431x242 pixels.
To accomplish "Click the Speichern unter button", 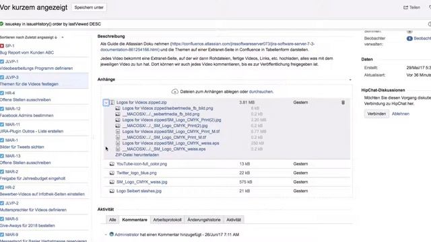I will pos(89,7).
